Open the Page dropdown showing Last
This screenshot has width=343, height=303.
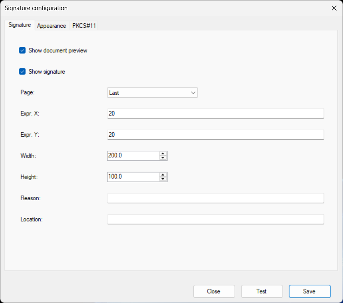point(152,93)
